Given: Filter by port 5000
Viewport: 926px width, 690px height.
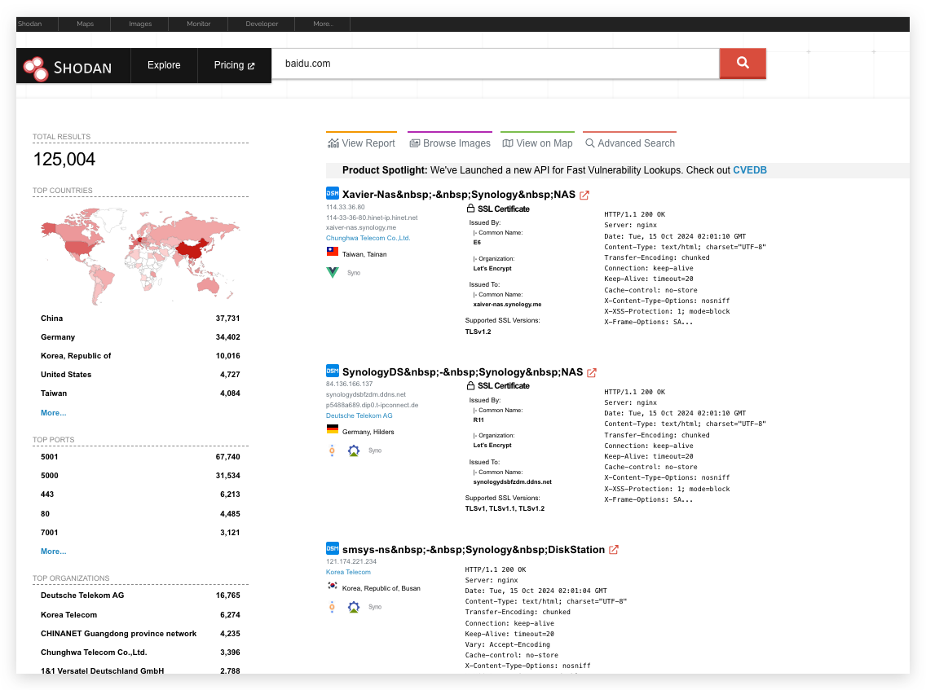Looking at the screenshot, I should (x=140, y=476).
